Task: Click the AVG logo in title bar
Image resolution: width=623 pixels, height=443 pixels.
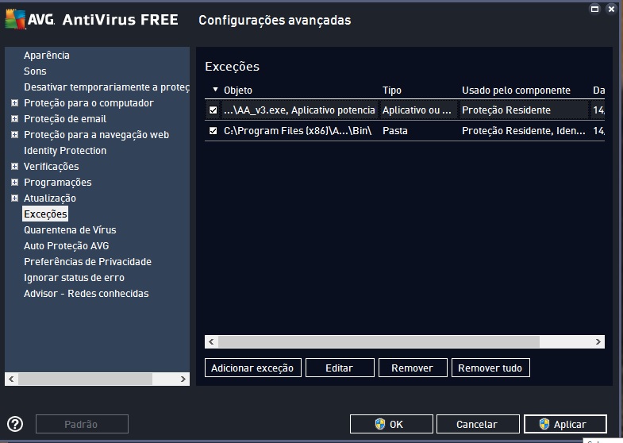Action: 29,20
